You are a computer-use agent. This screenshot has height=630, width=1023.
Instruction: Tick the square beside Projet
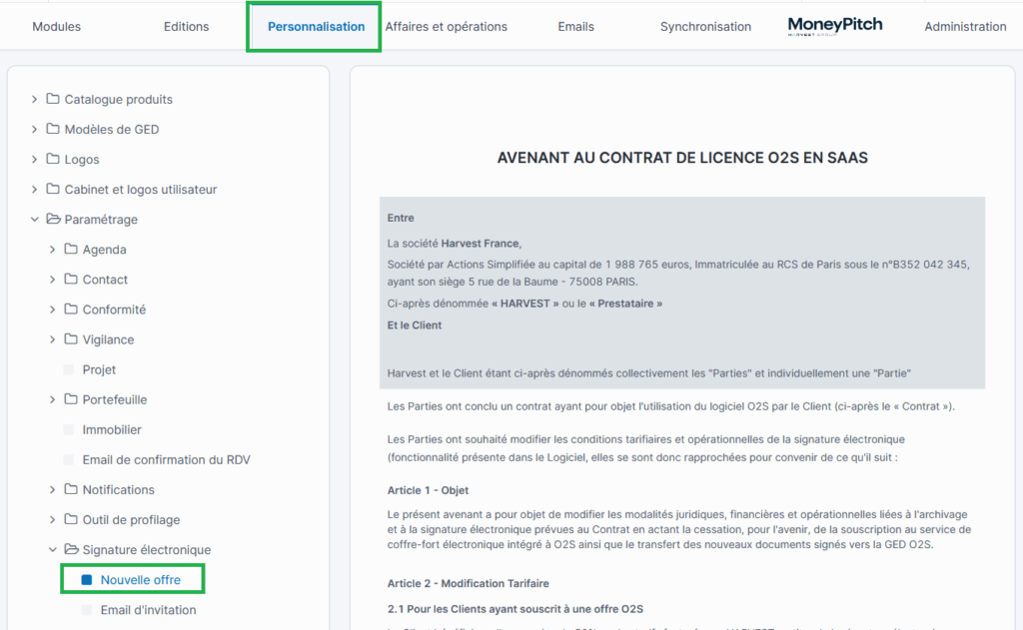click(x=69, y=369)
